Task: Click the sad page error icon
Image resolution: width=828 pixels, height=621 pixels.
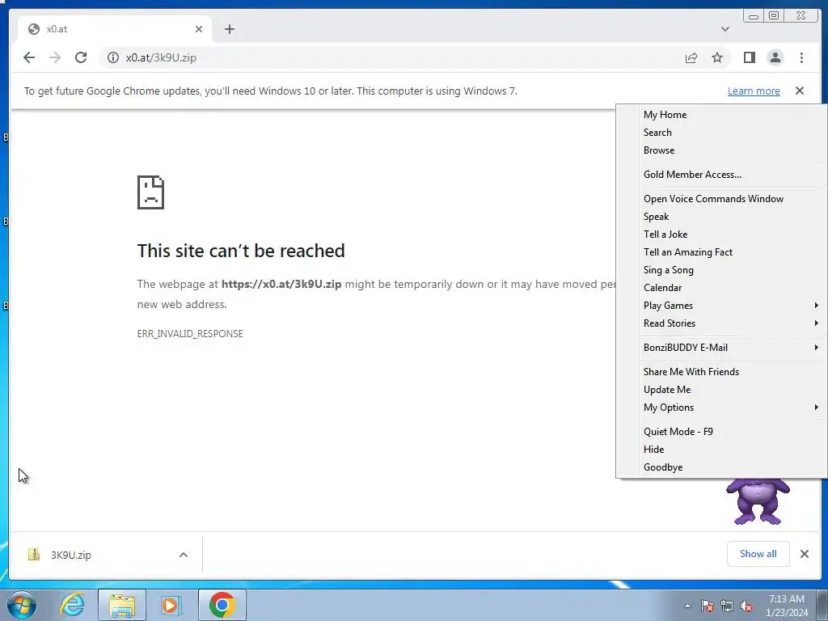Action: pos(150,192)
